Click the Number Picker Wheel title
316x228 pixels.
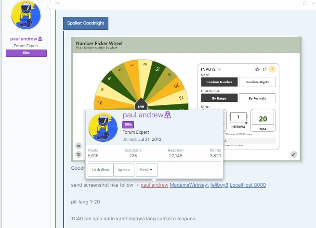coord(99,43)
